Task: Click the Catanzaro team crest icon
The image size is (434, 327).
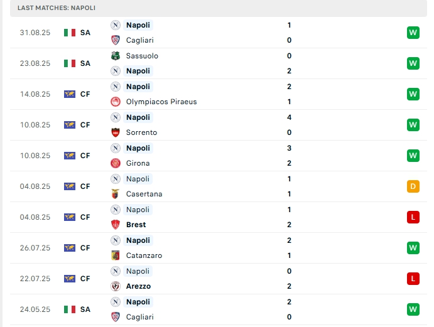Action: point(116,255)
